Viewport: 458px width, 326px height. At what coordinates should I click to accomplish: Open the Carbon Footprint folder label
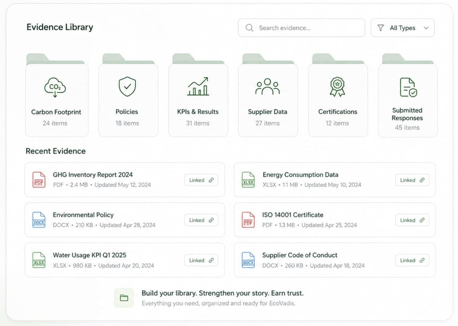pyautogui.click(x=56, y=112)
